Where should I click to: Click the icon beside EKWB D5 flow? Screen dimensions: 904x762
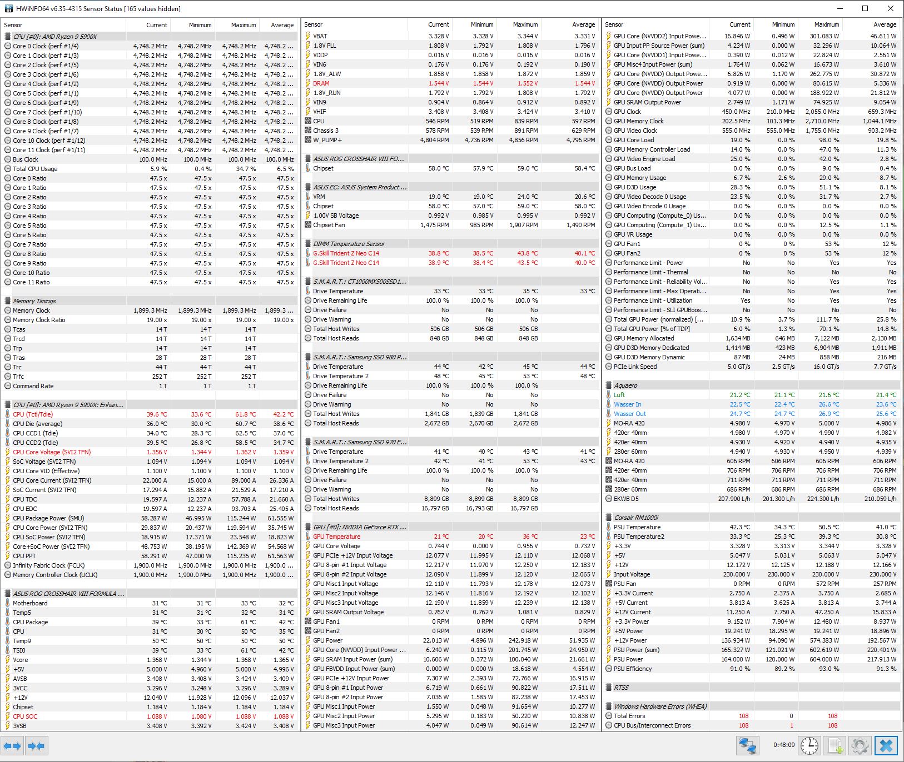(609, 499)
